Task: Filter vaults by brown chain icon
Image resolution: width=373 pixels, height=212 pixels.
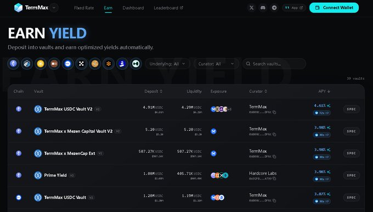Action: tap(54, 64)
